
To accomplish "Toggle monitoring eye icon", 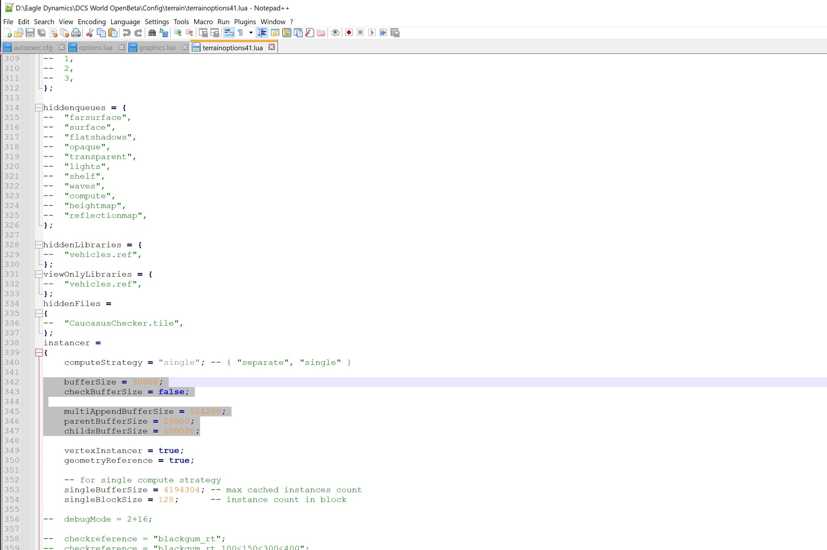I will pyautogui.click(x=335, y=33).
